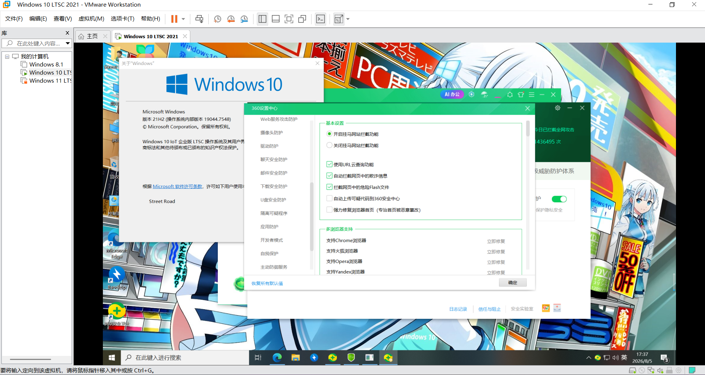Switch VMware to Unity mode
705x375 pixels.
coord(302,19)
